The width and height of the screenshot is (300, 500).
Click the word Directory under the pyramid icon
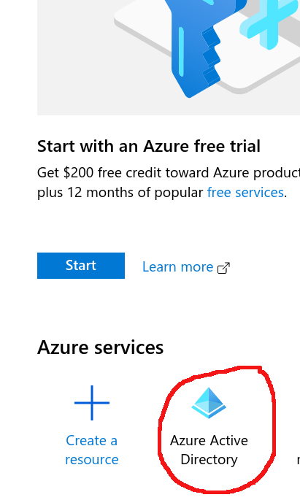(209, 460)
